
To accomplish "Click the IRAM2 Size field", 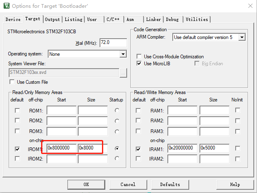I will coord(214,159).
